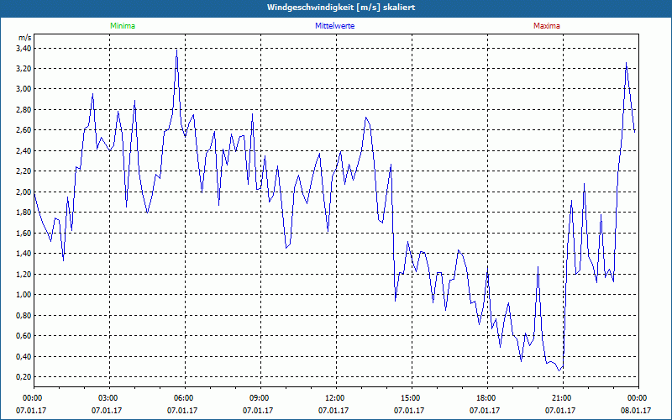
Task: Click the 06:00 time axis label
Action: tap(185, 398)
